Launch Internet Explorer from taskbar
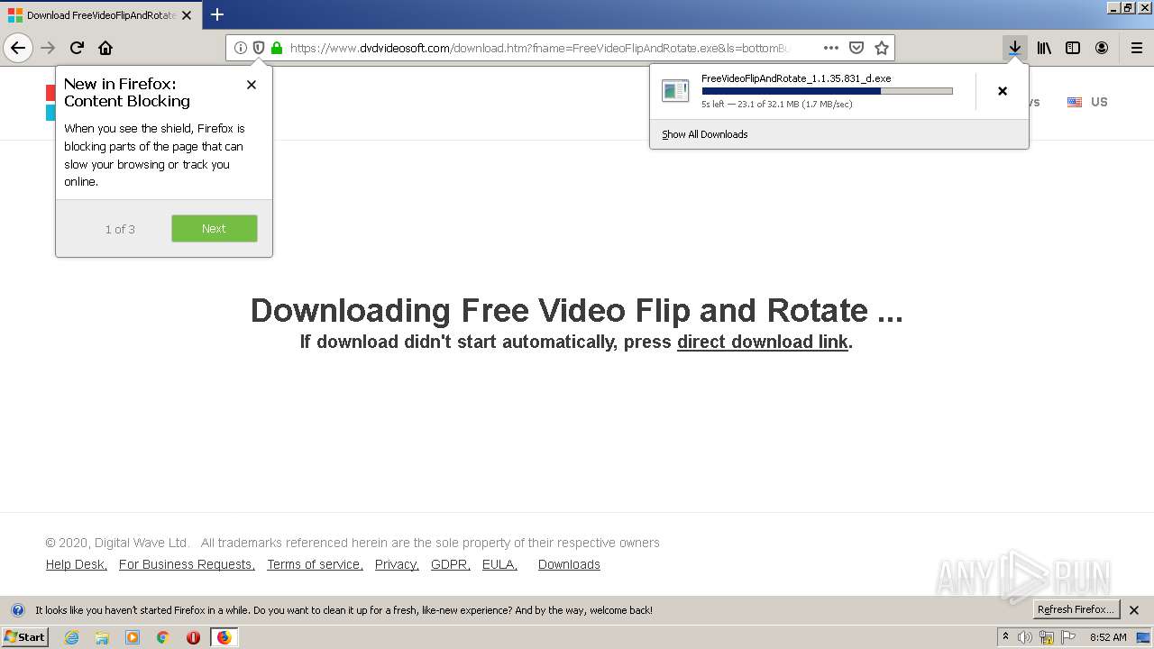Image resolution: width=1154 pixels, height=649 pixels. pos(72,637)
